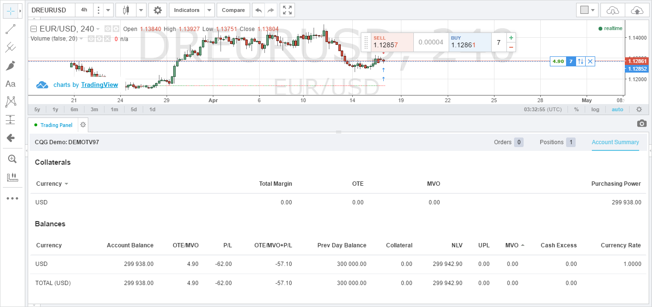Set chart range to 3m
This screenshot has height=307, width=652.
(95, 109)
